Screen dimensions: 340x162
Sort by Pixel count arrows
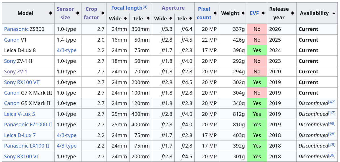coord(215,13)
